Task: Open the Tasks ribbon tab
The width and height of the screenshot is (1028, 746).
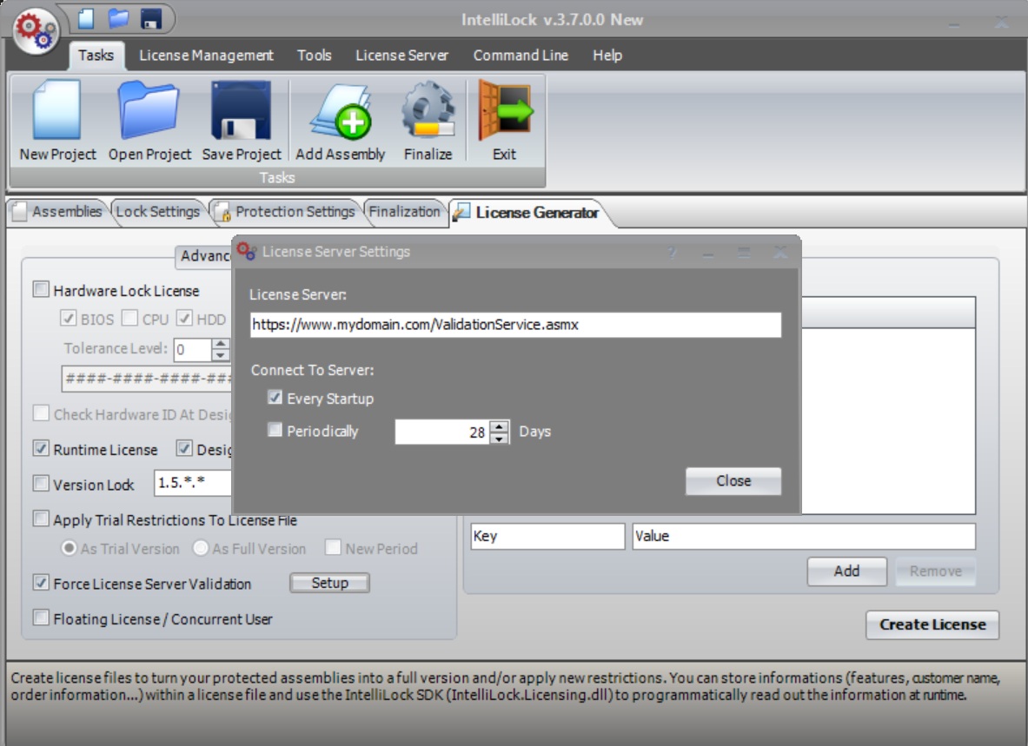Action: coord(96,55)
